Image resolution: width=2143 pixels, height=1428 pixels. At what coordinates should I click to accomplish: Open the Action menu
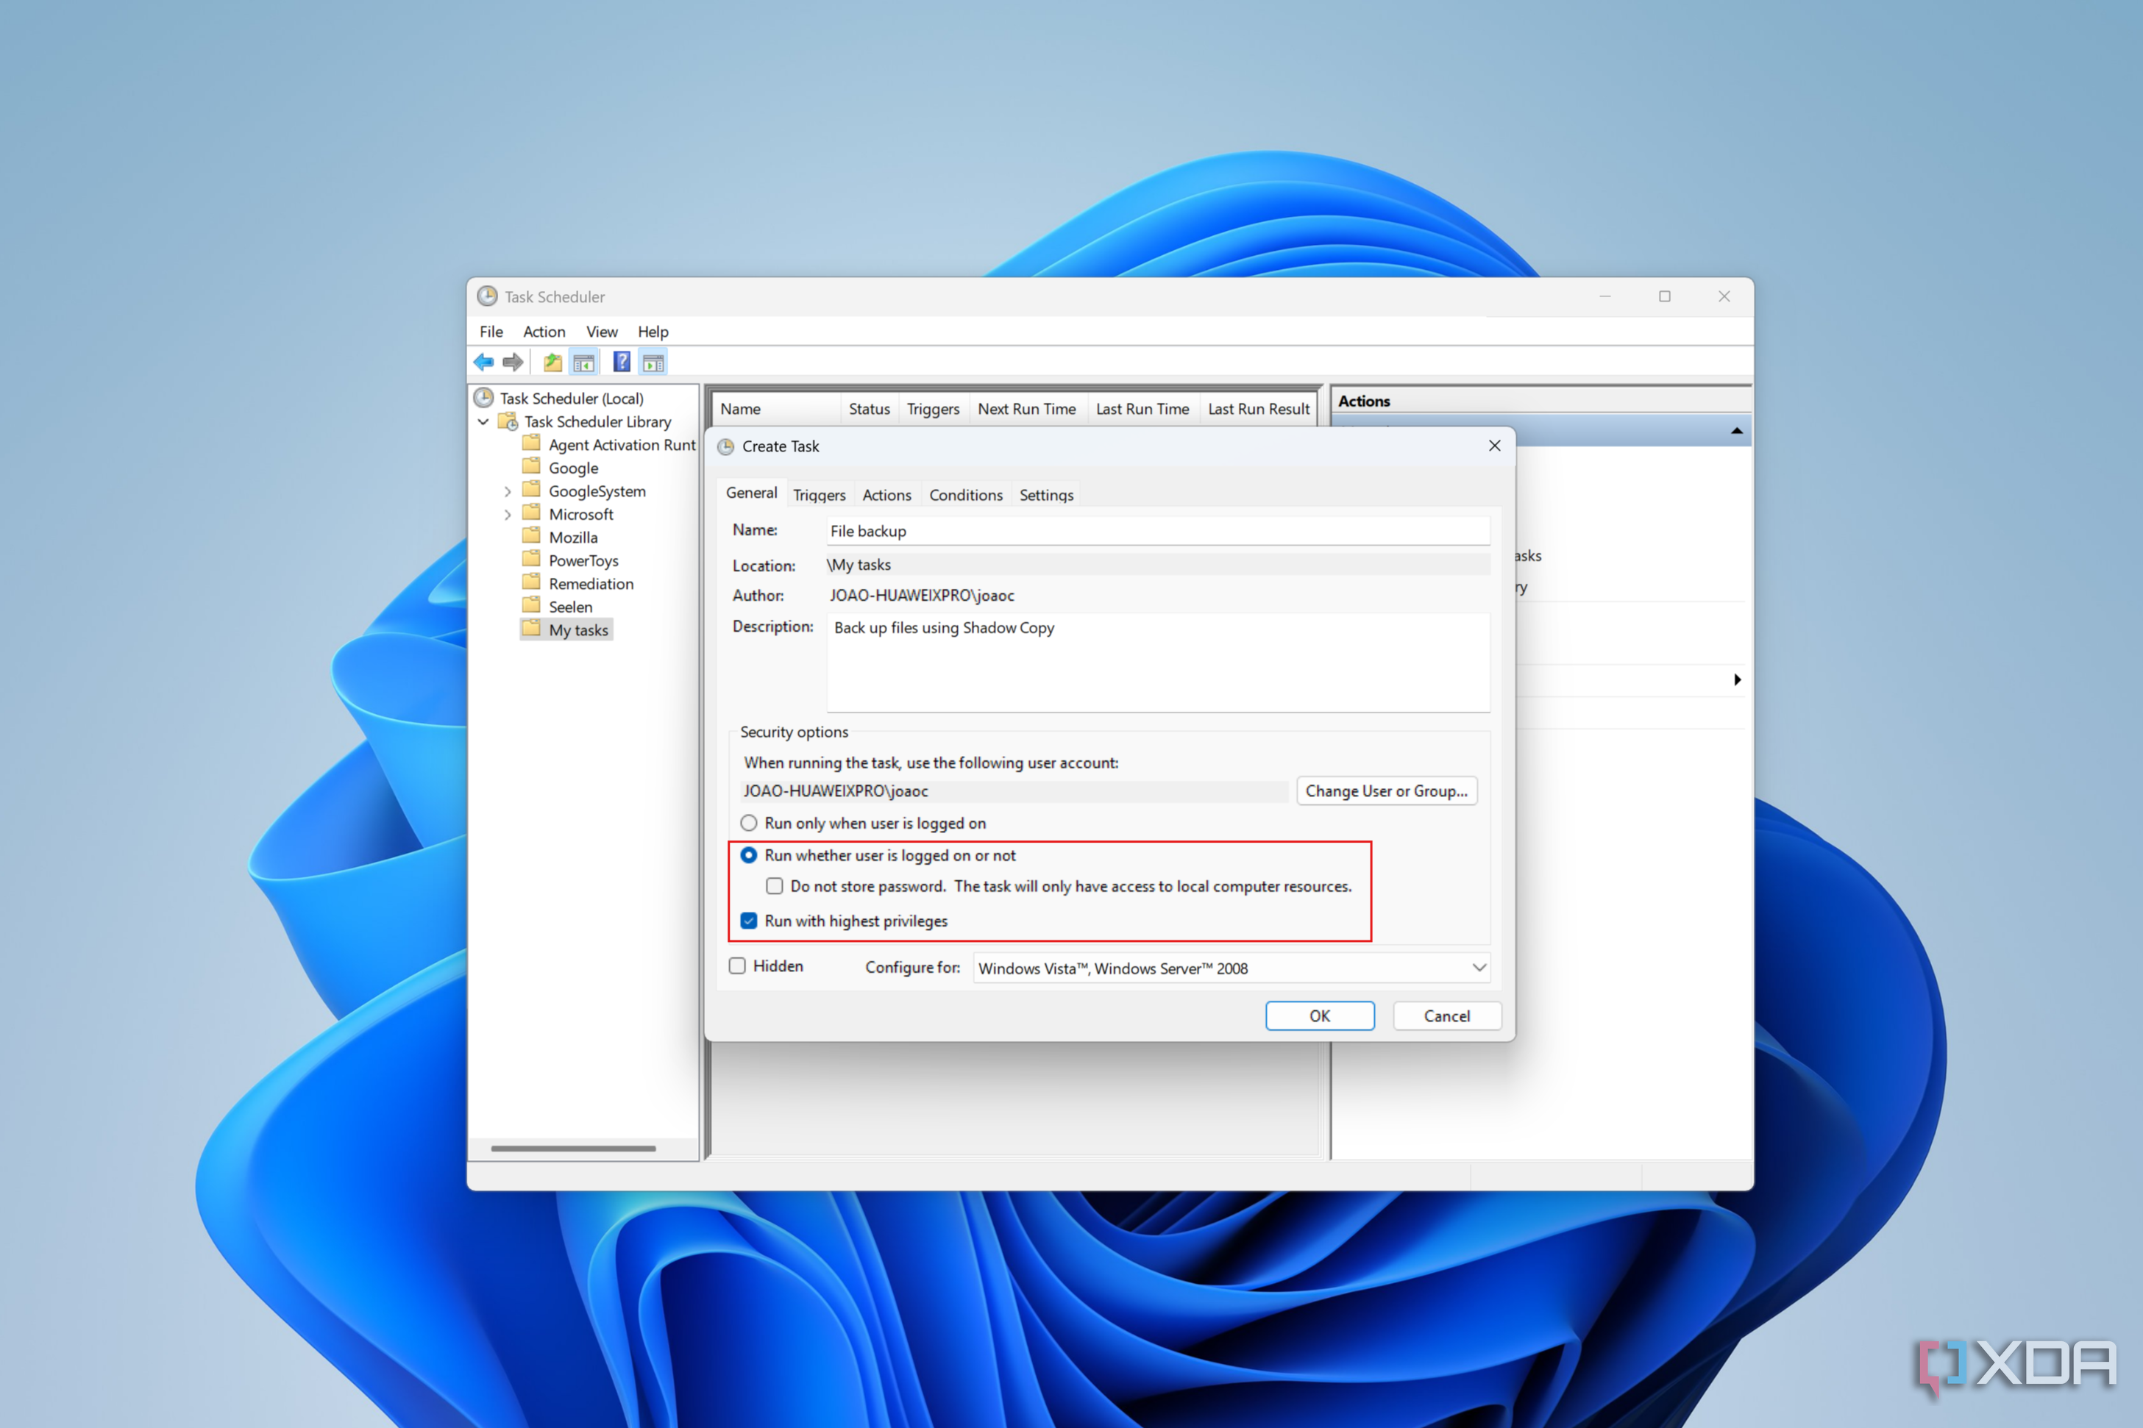544,332
